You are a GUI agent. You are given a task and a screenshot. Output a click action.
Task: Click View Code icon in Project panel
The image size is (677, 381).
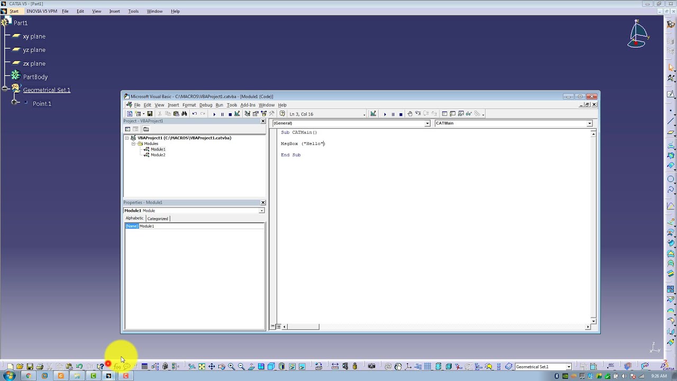(x=127, y=129)
